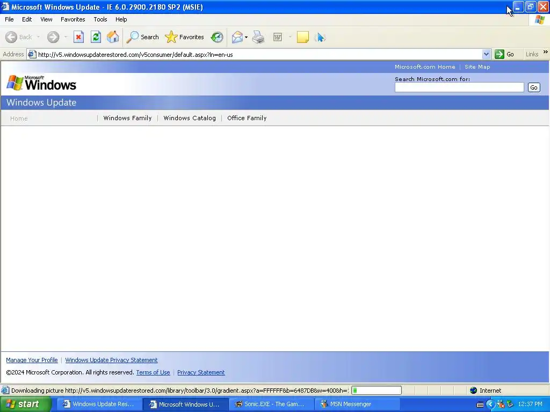Open the Favorites menu
The width and height of the screenshot is (550, 412).
73,19
